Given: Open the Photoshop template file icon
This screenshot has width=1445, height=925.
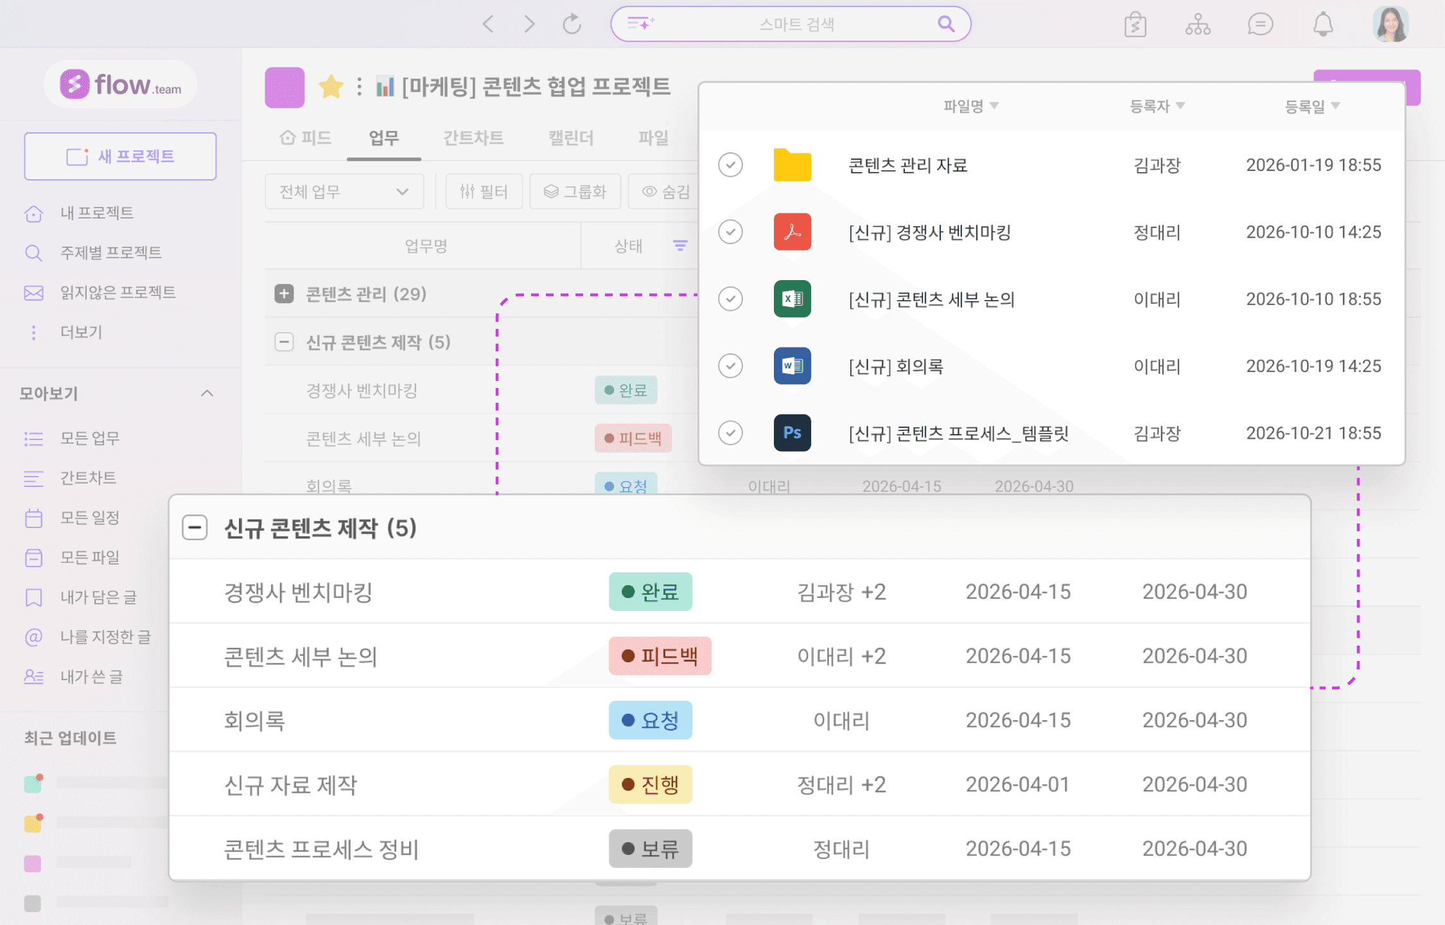Looking at the screenshot, I should tap(792, 433).
